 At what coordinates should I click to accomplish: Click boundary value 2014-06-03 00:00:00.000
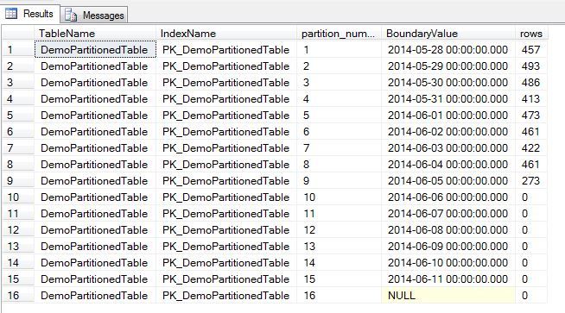click(x=448, y=147)
